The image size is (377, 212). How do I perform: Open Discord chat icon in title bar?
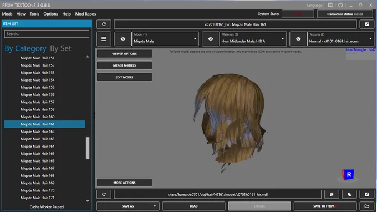(x=330, y=5)
